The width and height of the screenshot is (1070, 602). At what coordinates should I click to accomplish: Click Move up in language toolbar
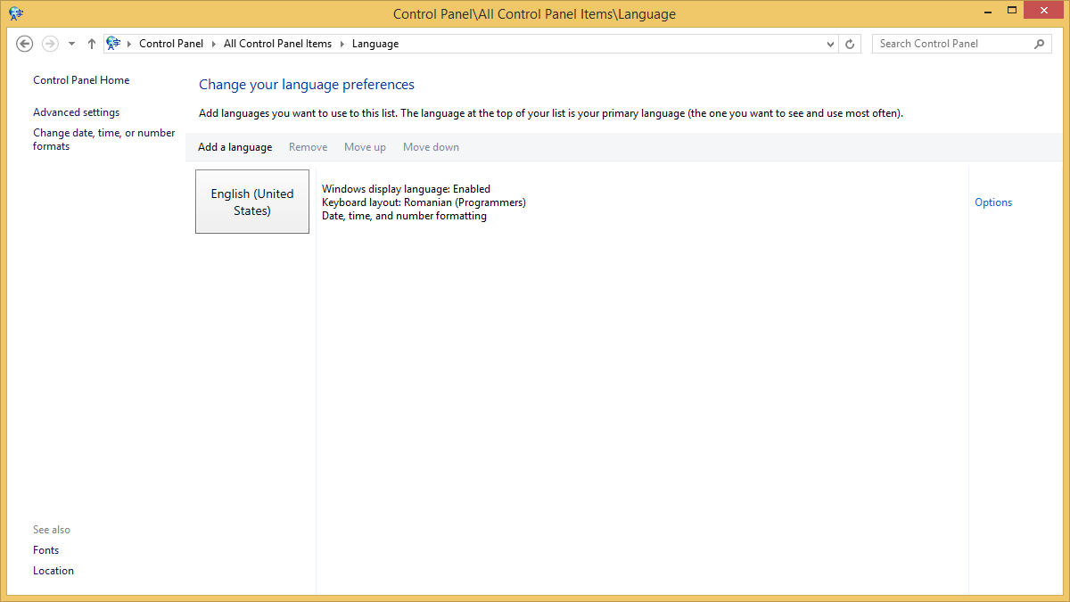coord(365,147)
